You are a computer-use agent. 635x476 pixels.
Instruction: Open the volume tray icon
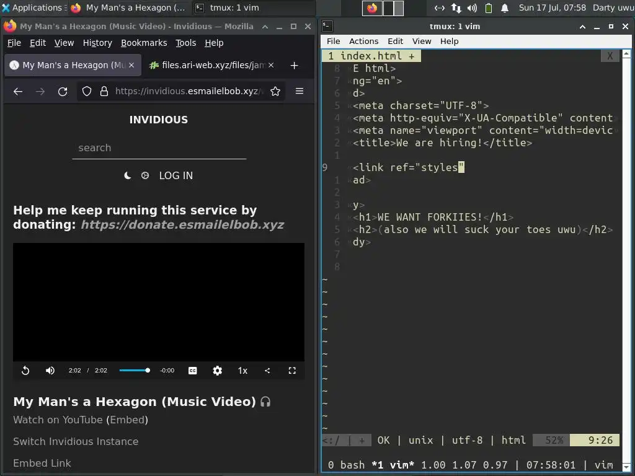472,7
